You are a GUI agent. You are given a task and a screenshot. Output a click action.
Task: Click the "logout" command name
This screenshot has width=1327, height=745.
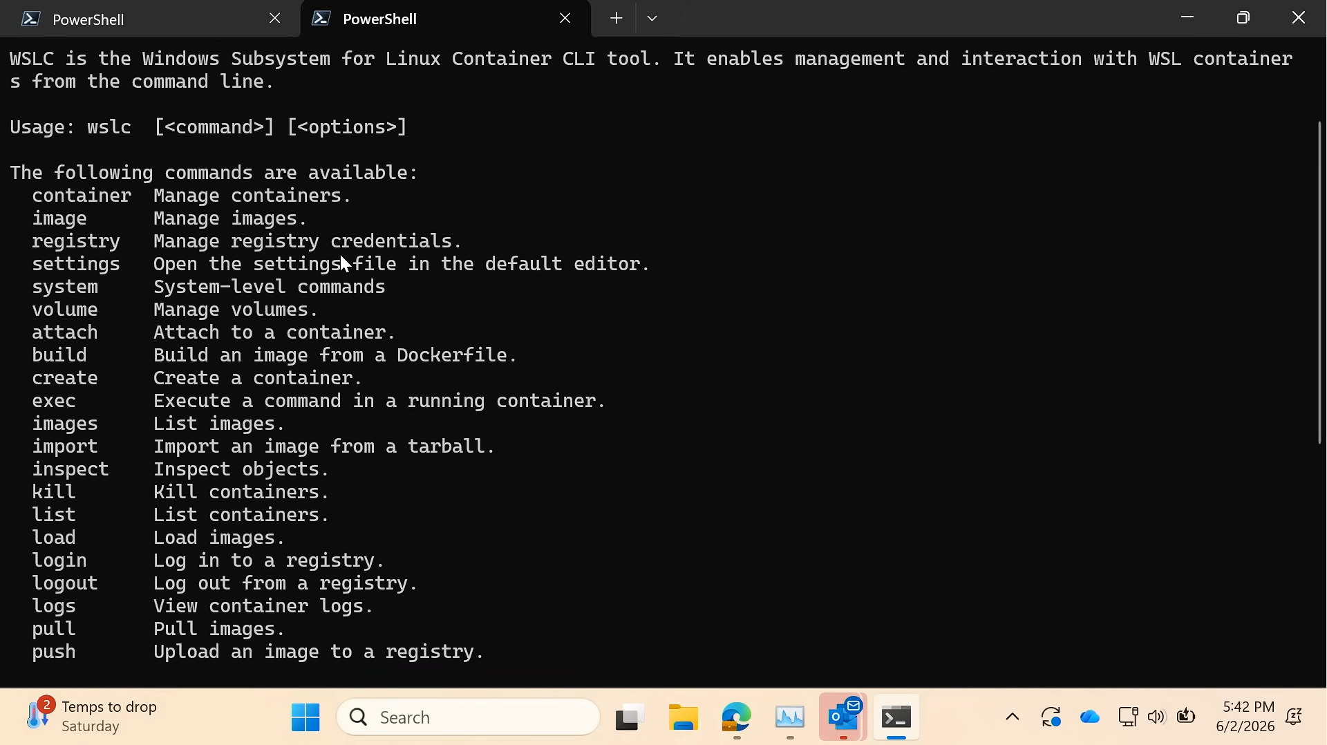pyautogui.click(x=65, y=584)
